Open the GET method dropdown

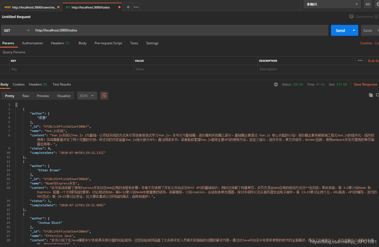pos(17,30)
